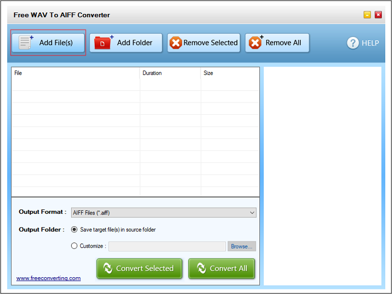The image size is (392, 294).
Task: Click the custom output folder path field
Action: click(167, 246)
